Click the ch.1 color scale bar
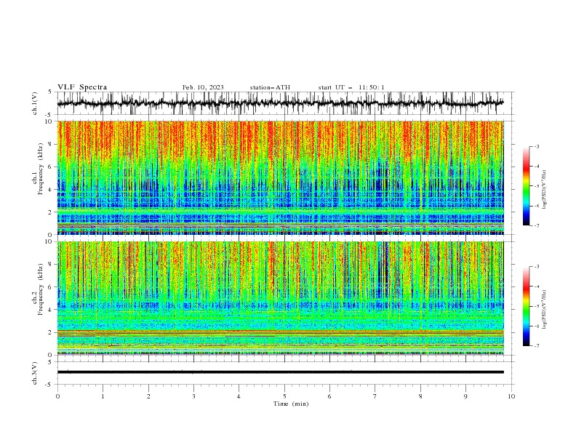 (x=526, y=186)
